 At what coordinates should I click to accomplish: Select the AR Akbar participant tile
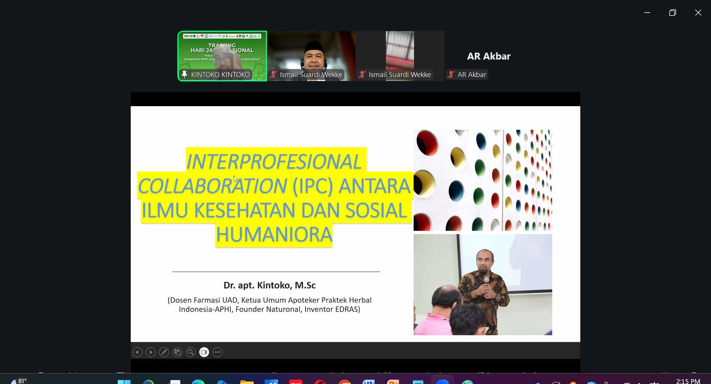(x=489, y=56)
